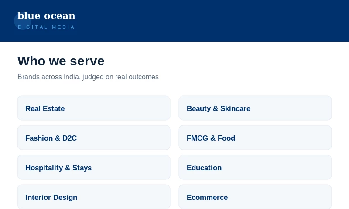Choose the Education card
Image resolution: width=349 pixels, height=209 pixels.
(255, 167)
